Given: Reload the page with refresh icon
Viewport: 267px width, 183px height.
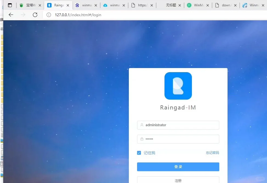Looking at the screenshot, I should [x=35, y=15].
